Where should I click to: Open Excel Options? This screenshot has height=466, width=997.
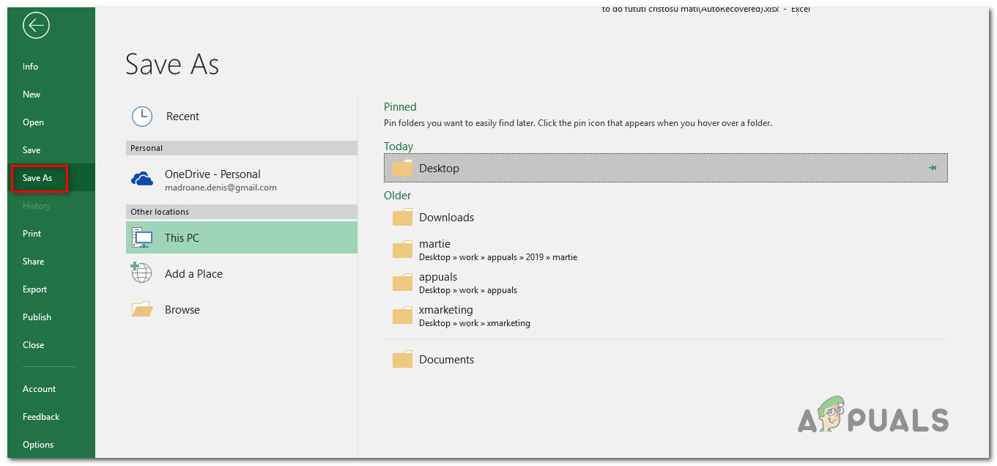[x=38, y=445]
